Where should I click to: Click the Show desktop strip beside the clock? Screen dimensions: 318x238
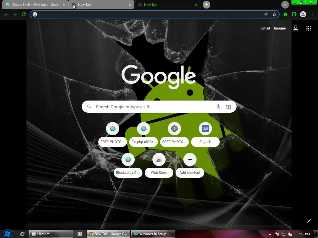click(x=316, y=234)
